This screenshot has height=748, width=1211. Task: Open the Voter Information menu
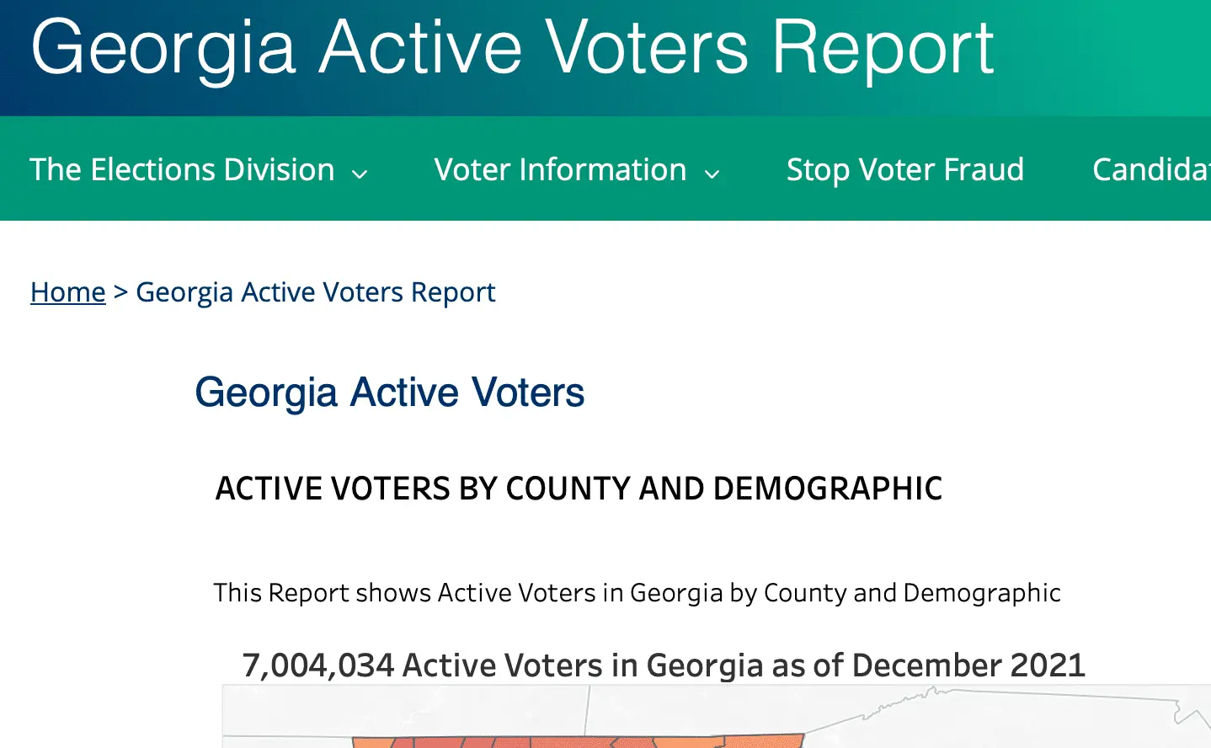[560, 169]
